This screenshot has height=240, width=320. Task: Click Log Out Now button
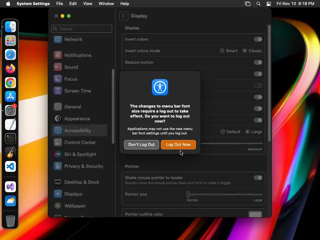click(x=178, y=144)
